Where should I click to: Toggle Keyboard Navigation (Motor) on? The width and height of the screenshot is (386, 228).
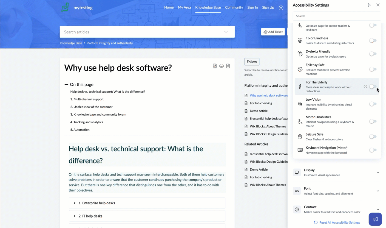373,150
